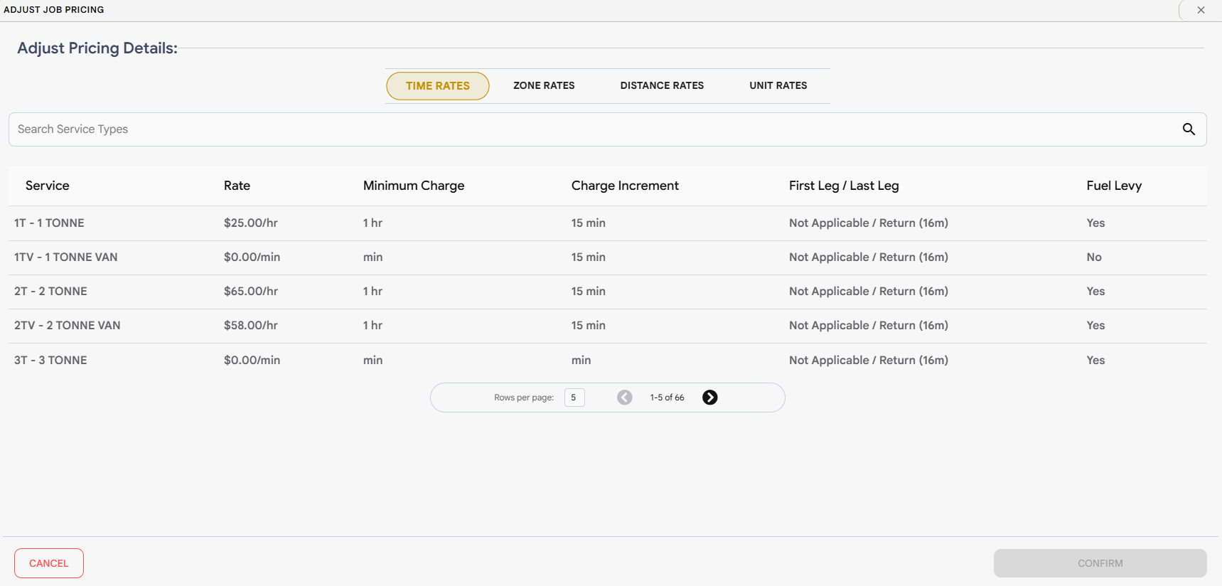1222x586 pixels.
Task: Click the $25.00/hr rate cell
Action: point(251,223)
